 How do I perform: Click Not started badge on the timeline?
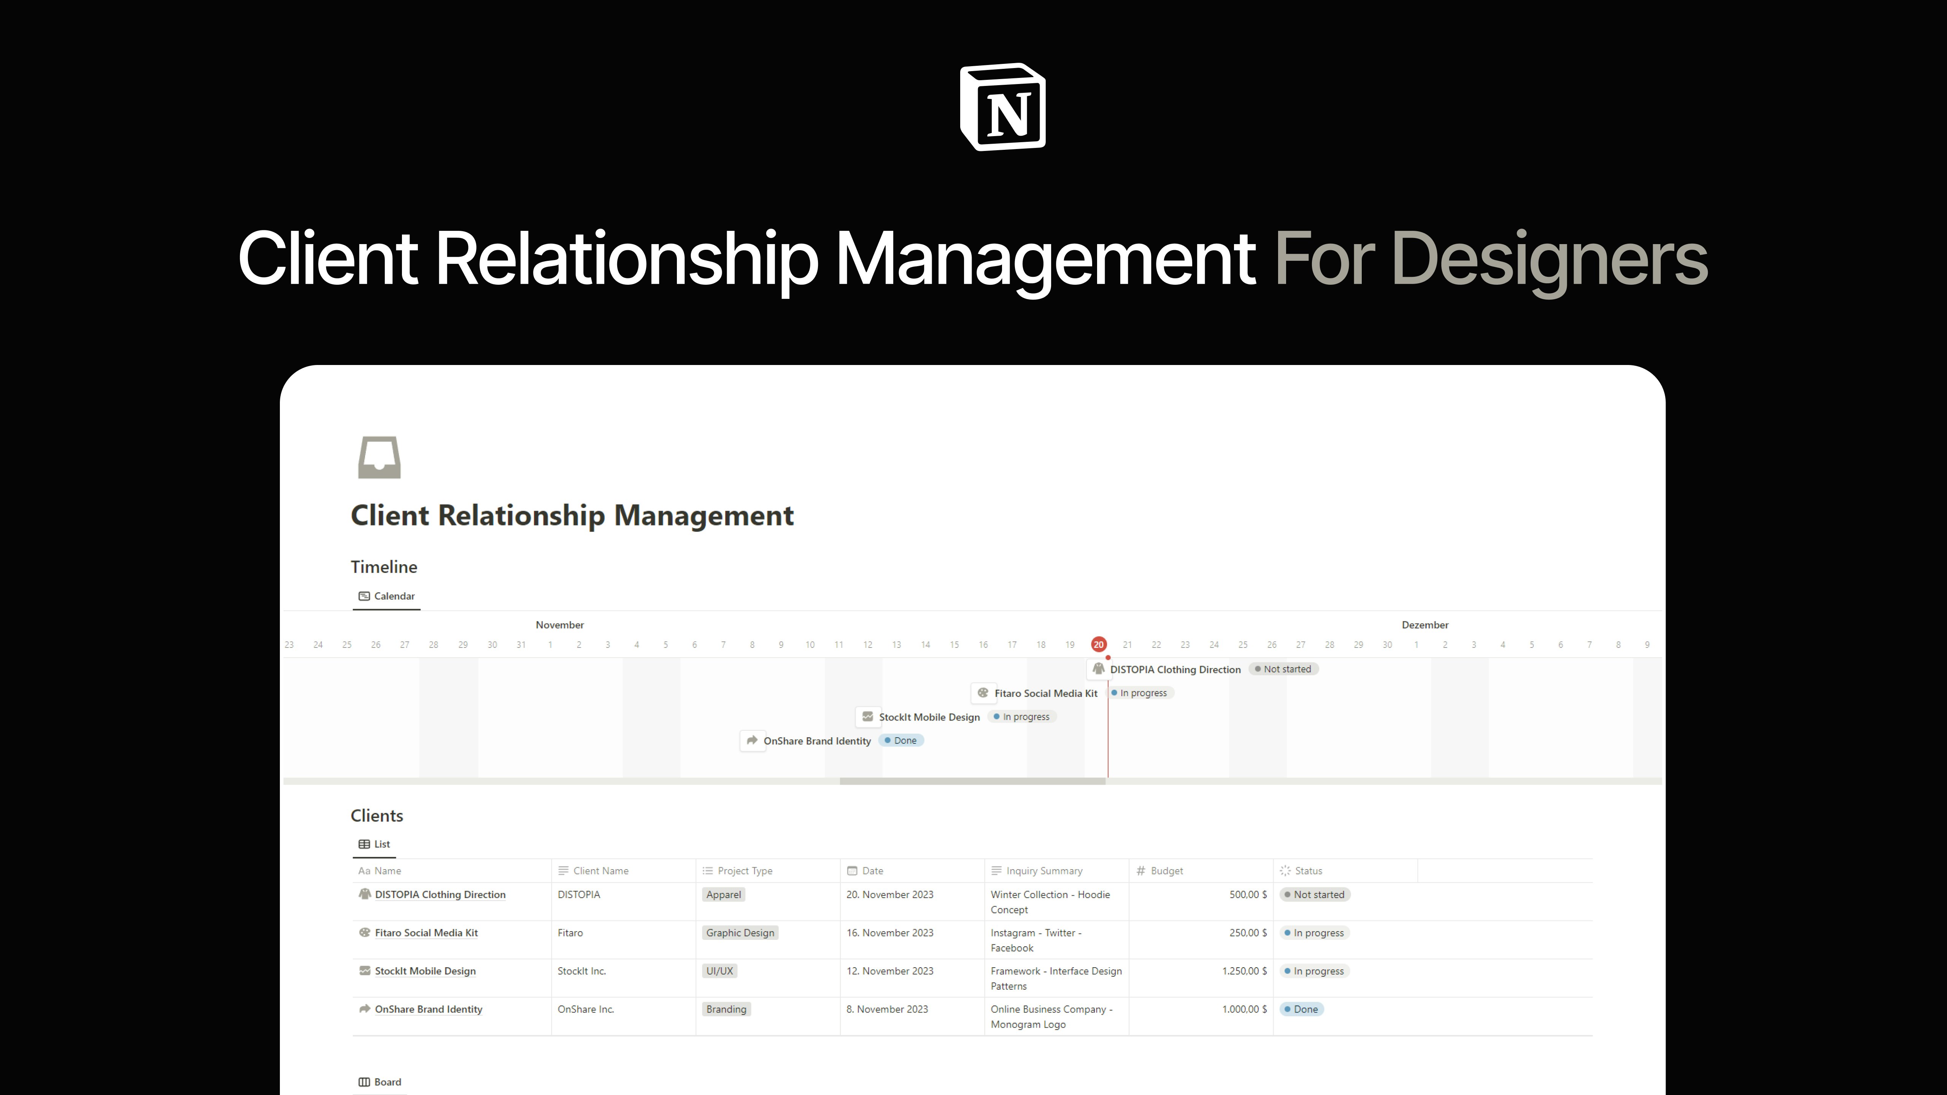pyautogui.click(x=1283, y=669)
